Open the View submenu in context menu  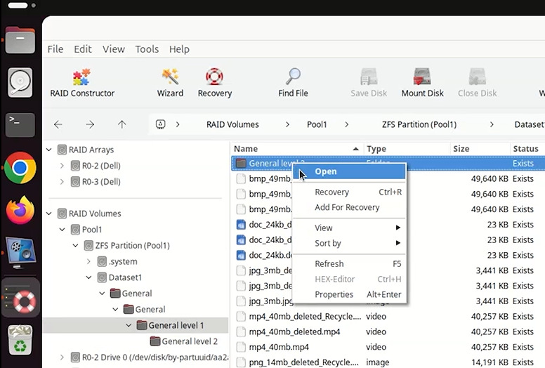(x=349, y=228)
